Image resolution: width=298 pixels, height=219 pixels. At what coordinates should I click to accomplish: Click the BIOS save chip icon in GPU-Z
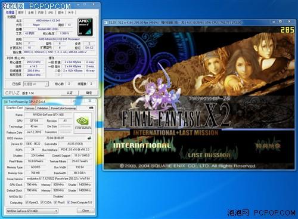(89, 138)
